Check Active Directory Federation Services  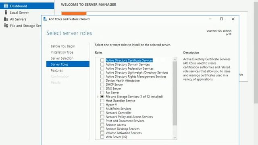click(102, 68)
